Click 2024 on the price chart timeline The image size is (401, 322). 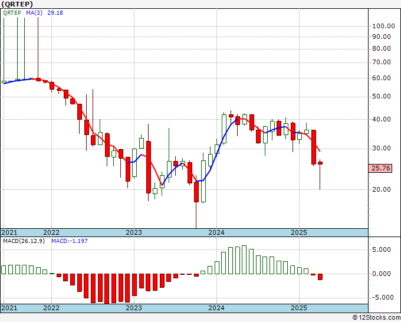[x=216, y=232]
